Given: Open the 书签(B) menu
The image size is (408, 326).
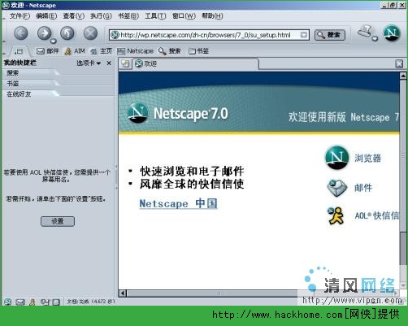Looking at the screenshot, I should [x=128, y=16].
